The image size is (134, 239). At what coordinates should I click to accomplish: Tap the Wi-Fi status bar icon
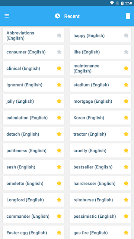click(x=112, y=3)
